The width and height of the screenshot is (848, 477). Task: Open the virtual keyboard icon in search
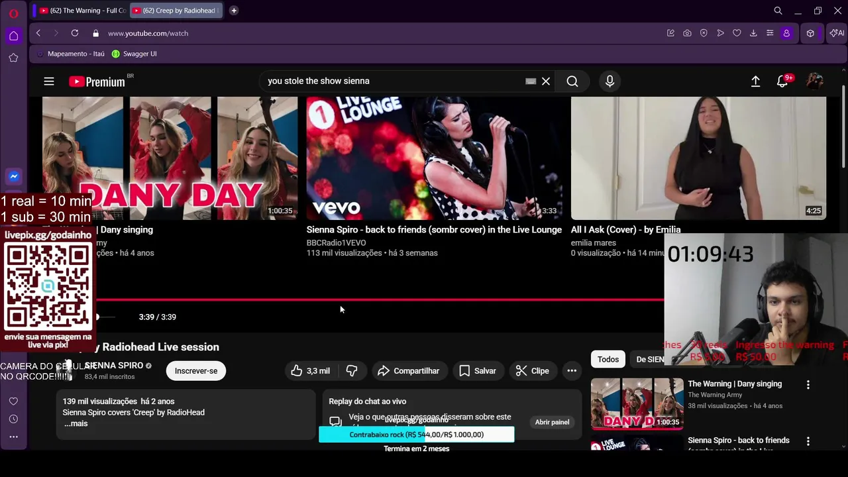531,81
